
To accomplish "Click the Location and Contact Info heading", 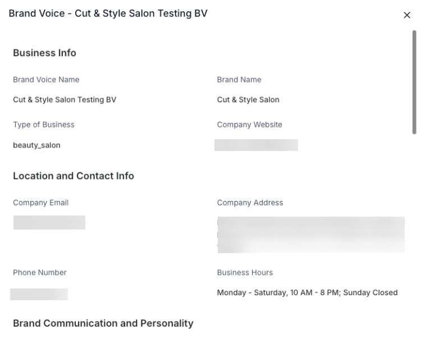I will [x=74, y=176].
